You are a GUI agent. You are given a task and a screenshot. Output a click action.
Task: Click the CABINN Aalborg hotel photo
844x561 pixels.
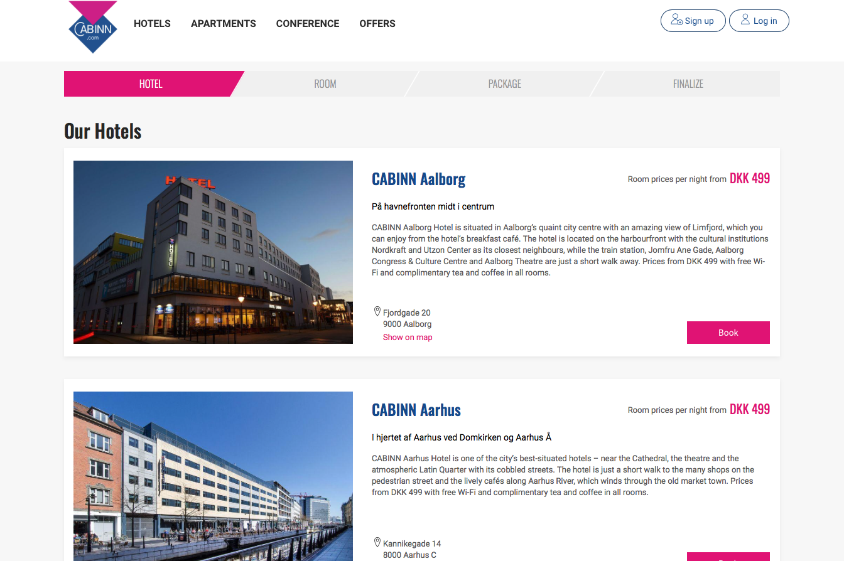pyautogui.click(x=213, y=252)
